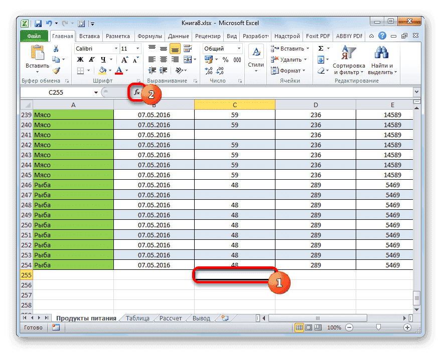The image size is (441, 353).
Task: Click the Format Painter icon
Action: click(55, 70)
